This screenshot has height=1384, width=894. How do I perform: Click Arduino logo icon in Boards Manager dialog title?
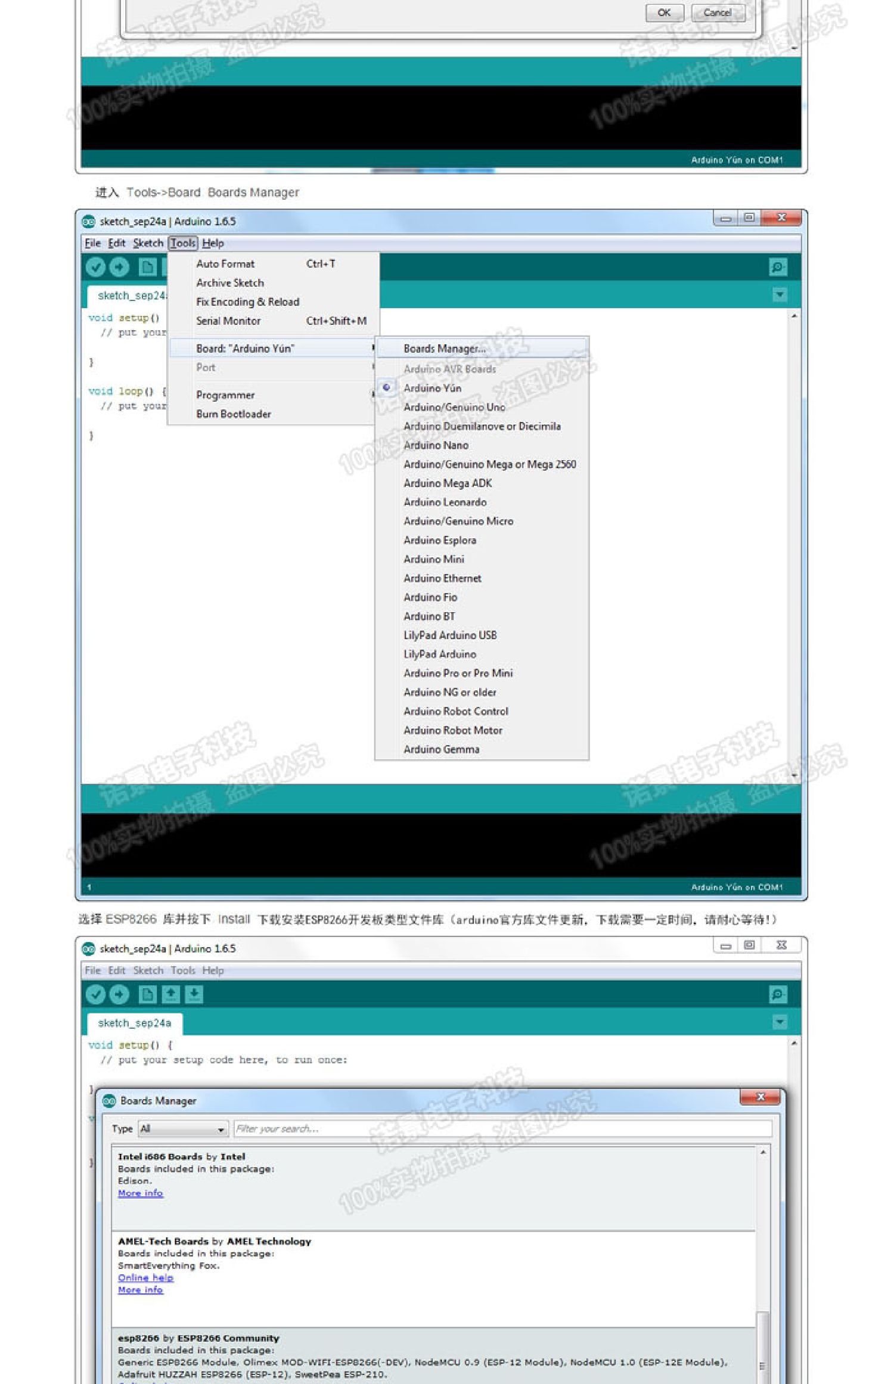click(109, 1101)
